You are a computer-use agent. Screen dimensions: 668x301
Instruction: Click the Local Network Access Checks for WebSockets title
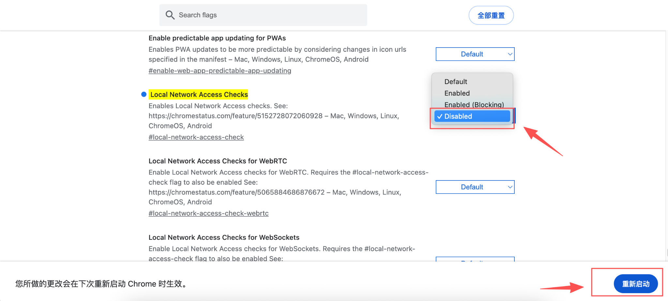[x=224, y=237]
